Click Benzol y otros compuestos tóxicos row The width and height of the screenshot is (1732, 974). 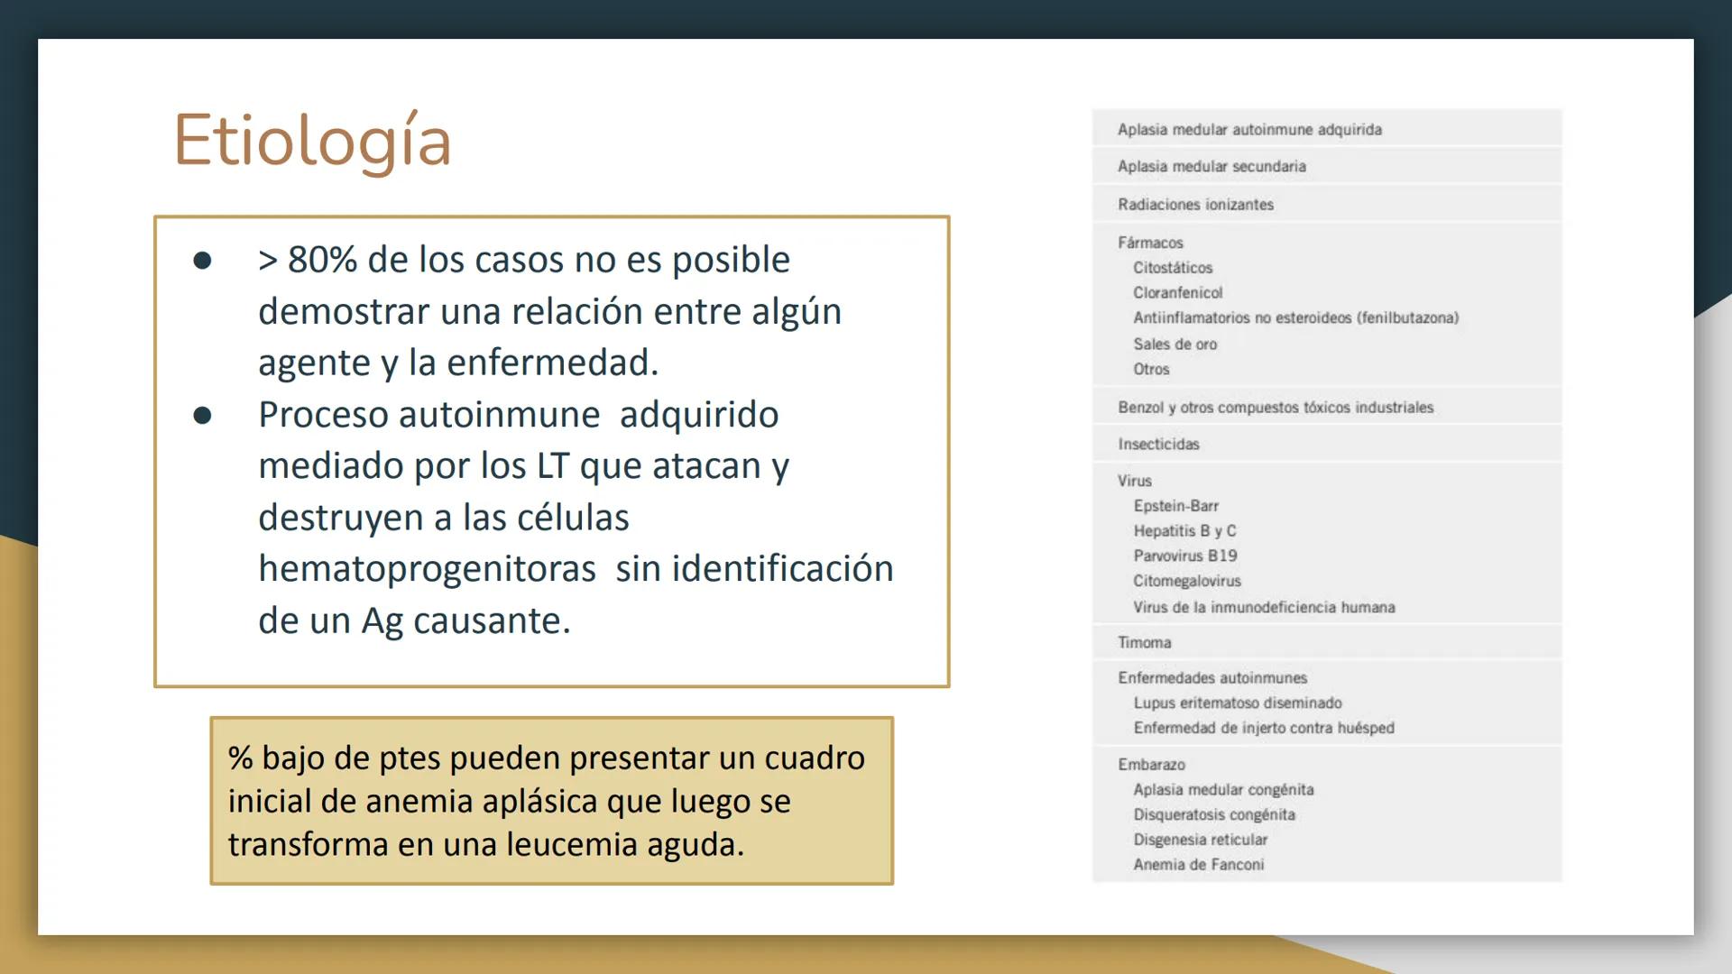coord(1275,408)
